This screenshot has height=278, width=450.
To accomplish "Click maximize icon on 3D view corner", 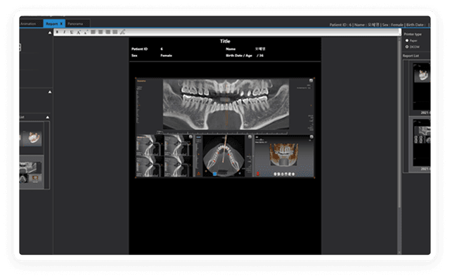I will 311,137.
